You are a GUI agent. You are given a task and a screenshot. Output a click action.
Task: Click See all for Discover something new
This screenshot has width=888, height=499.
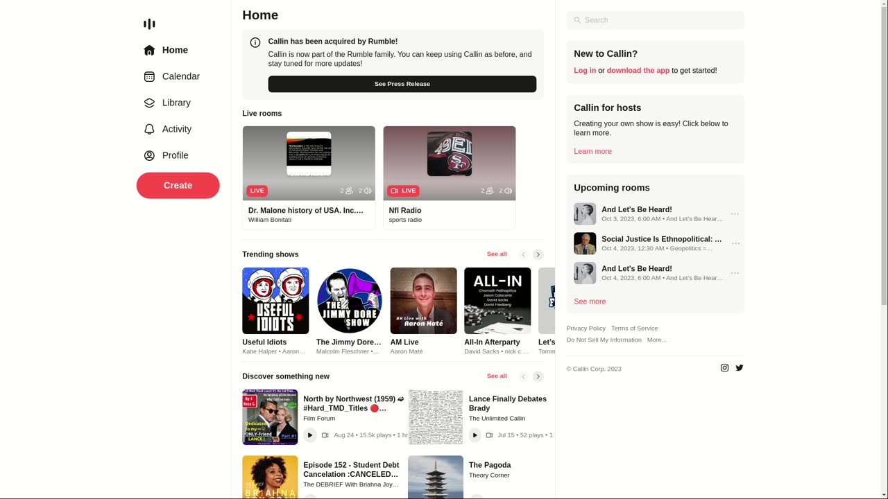497,376
